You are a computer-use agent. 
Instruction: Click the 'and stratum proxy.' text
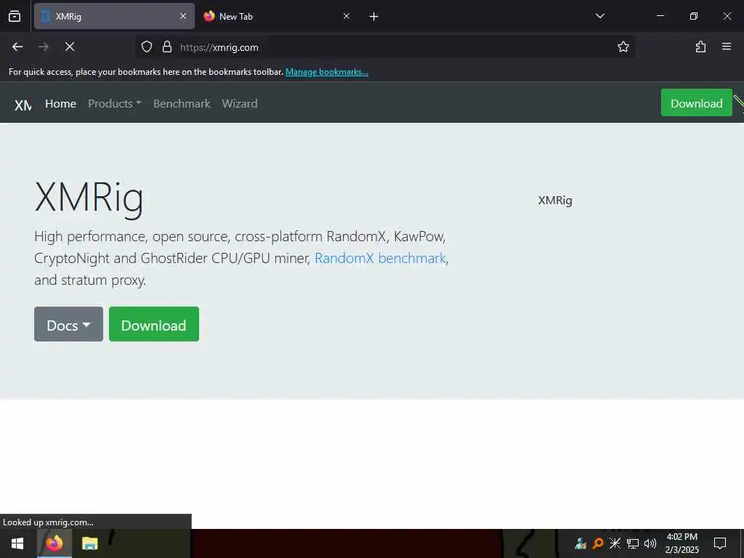tap(90, 280)
